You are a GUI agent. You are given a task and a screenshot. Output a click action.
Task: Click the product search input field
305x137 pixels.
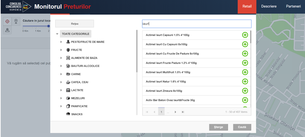[x=196, y=24]
